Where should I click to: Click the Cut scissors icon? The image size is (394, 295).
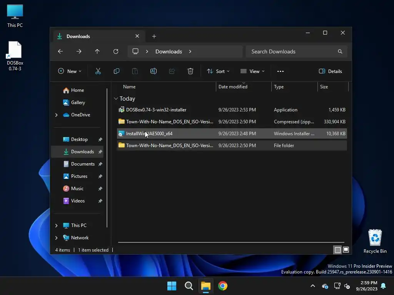[98, 71]
